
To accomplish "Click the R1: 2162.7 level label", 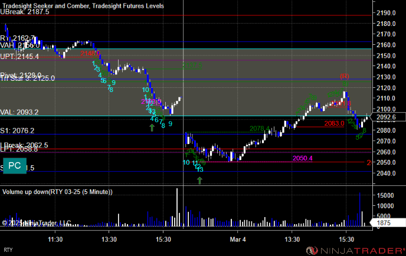I will coord(17,38).
